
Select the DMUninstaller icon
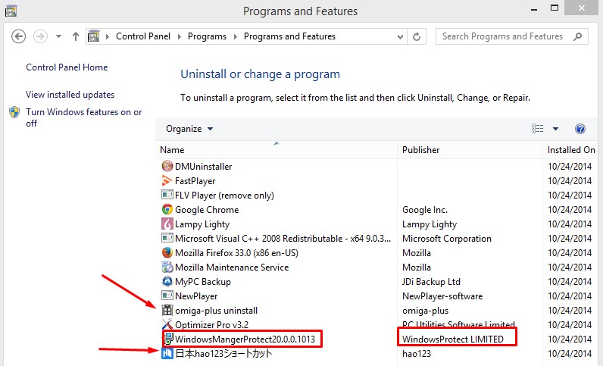point(167,167)
